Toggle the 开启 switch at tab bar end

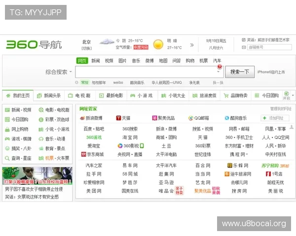(286, 95)
